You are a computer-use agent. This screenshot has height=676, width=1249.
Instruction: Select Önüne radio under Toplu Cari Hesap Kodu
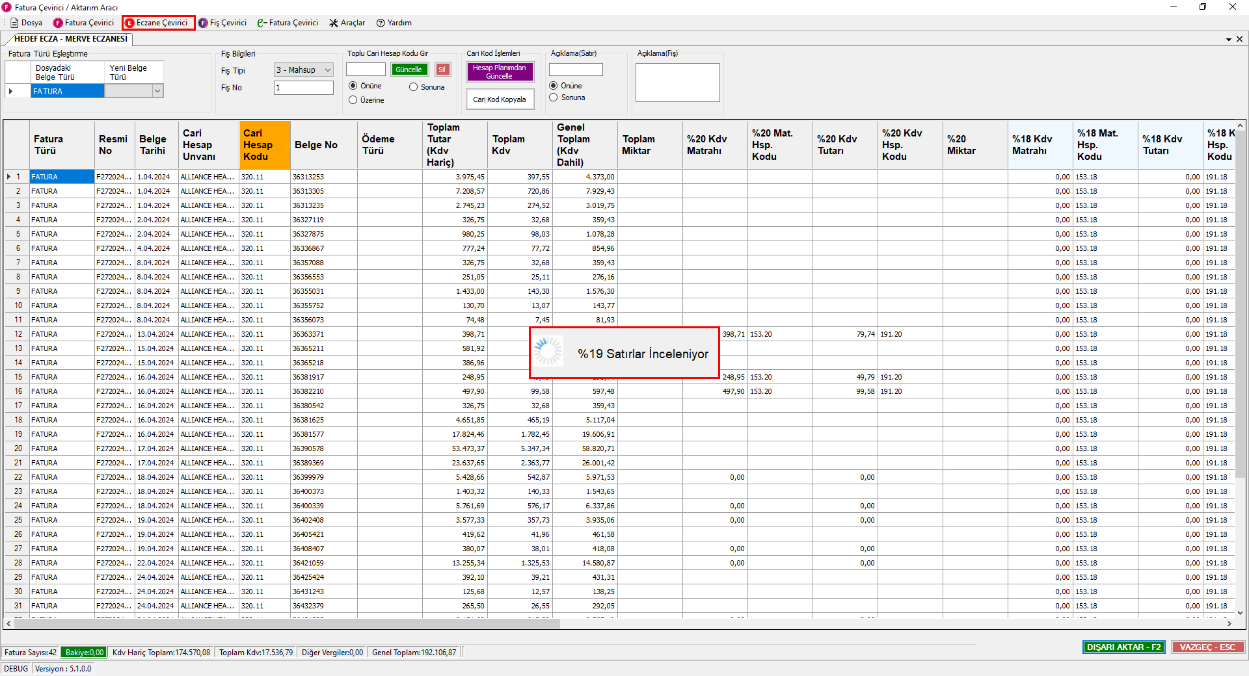click(365, 86)
